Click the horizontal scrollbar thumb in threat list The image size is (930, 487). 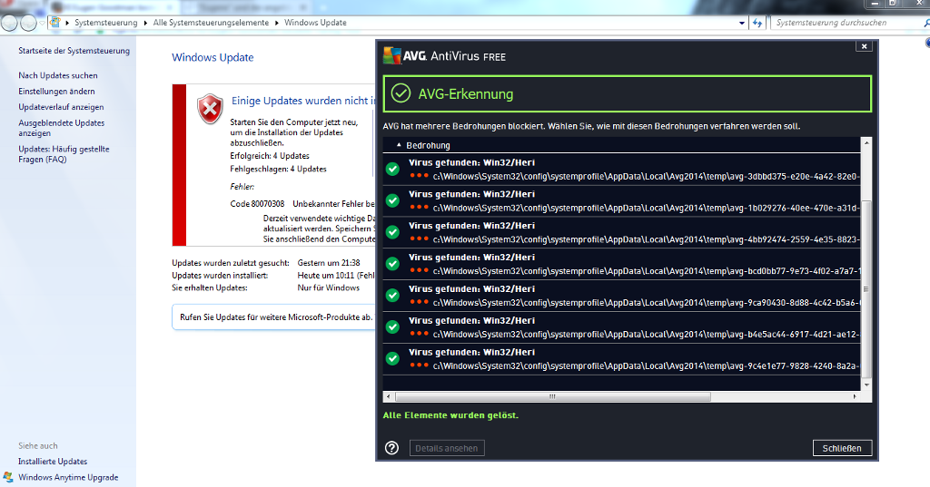tap(552, 396)
